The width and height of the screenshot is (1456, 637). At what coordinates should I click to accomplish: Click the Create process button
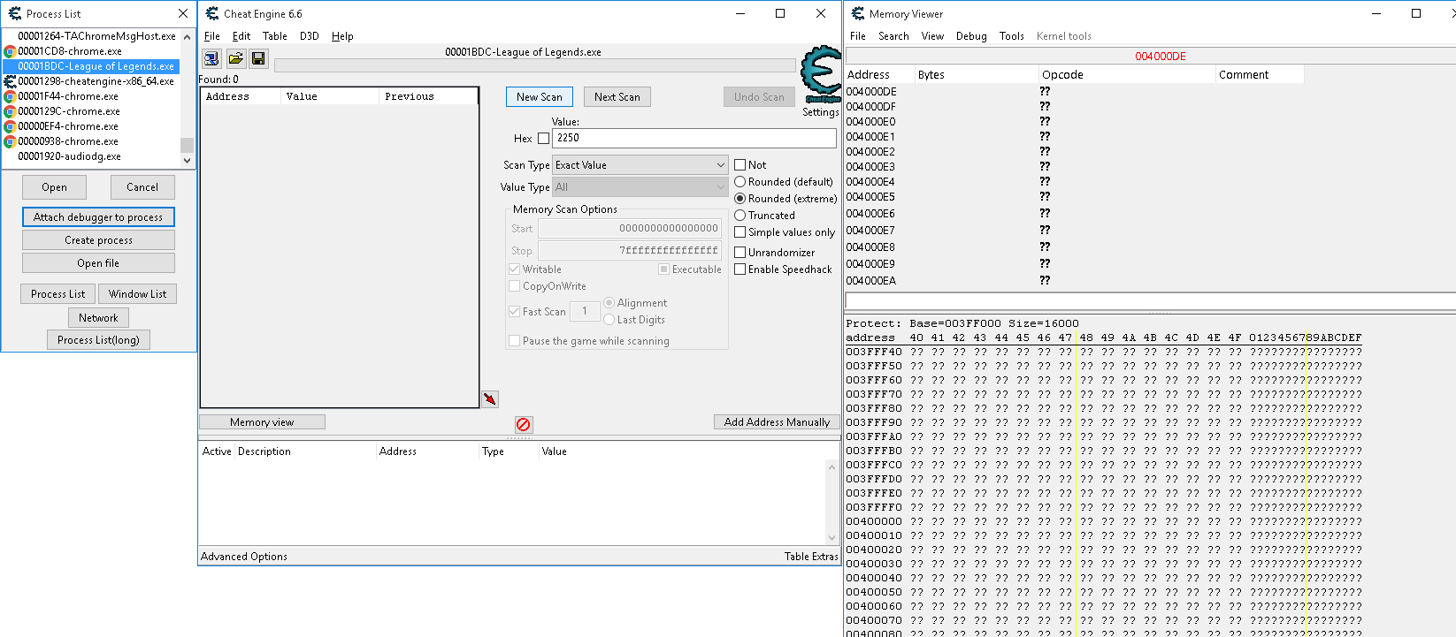[x=98, y=240]
